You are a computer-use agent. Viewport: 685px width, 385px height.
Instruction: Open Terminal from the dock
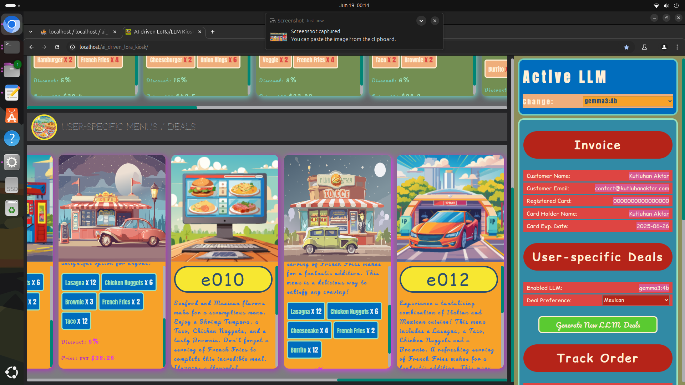[12, 46]
